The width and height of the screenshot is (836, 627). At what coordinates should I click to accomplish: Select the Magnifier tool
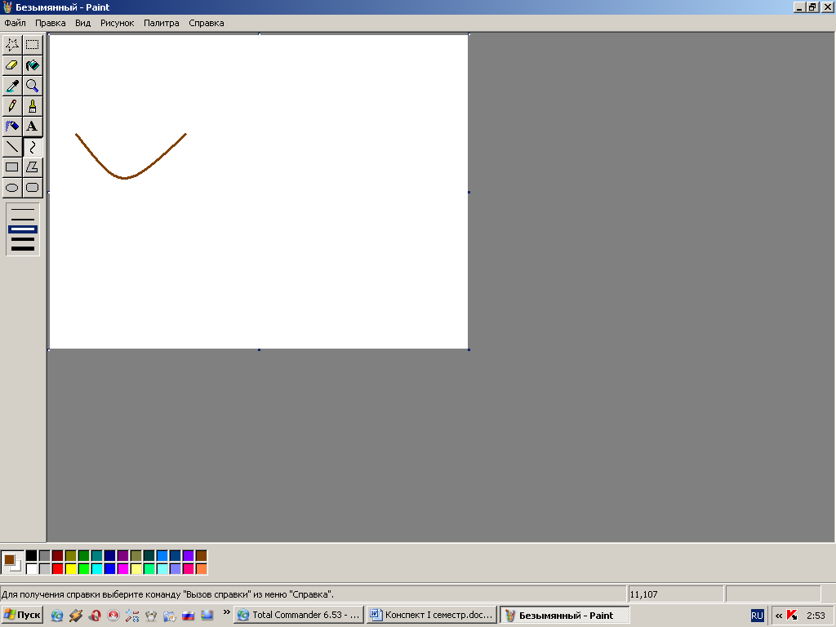point(33,85)
